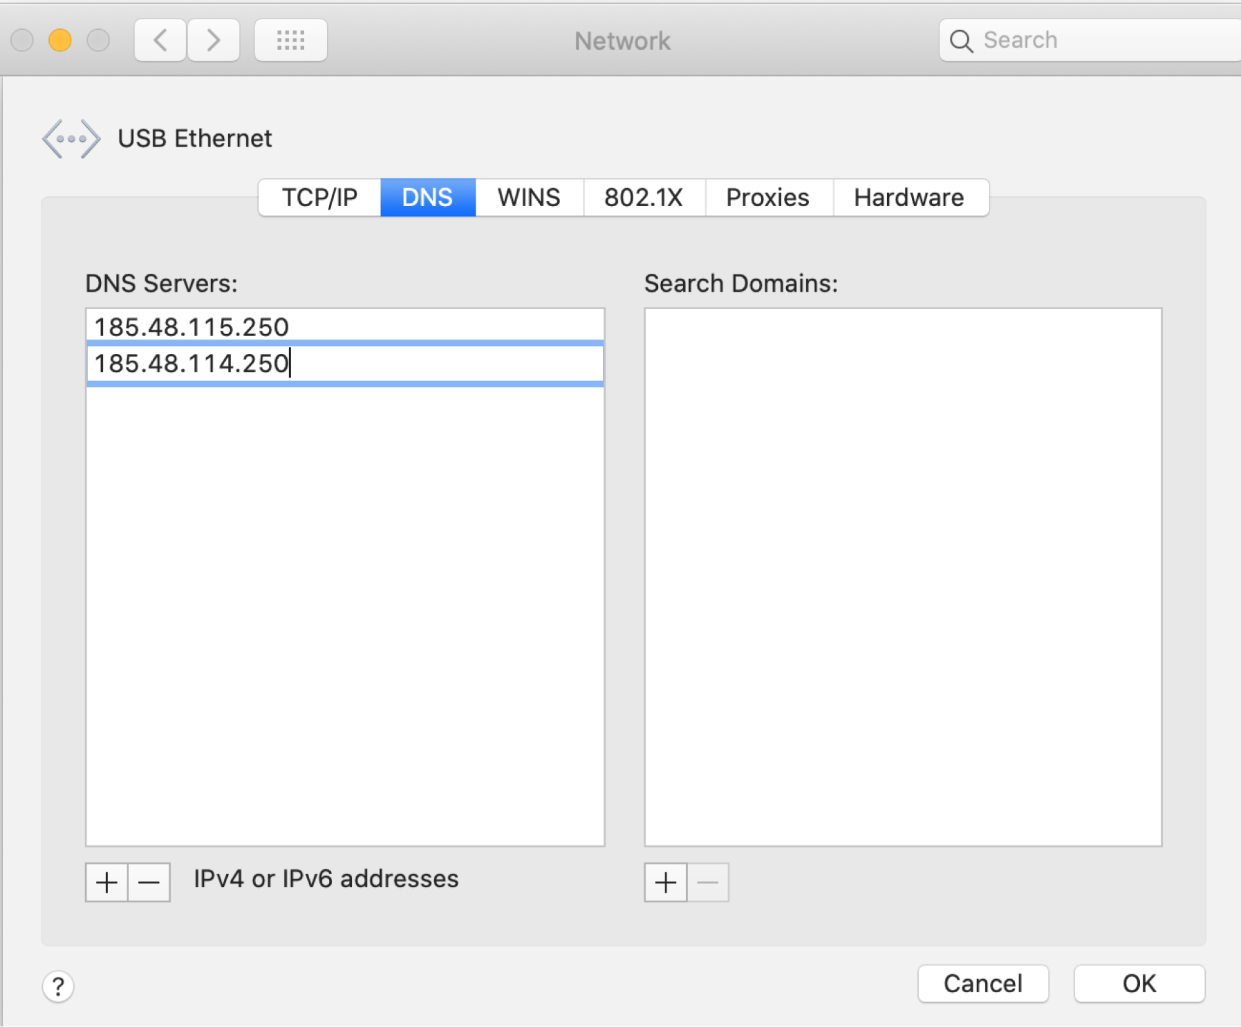
Task: Select DNS server 185.48.115.250
Action: [x=192, y=327]
